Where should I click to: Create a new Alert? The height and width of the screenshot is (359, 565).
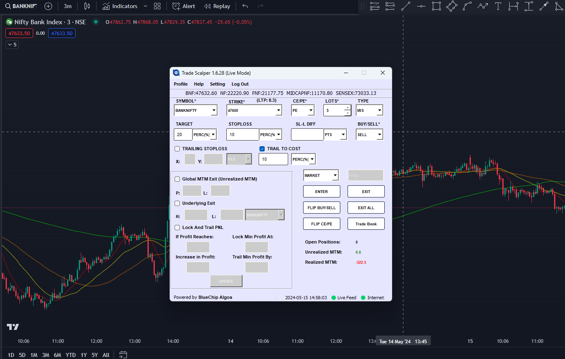coord(183,6)
